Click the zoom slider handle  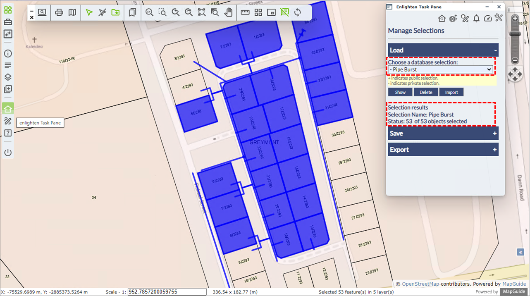click(x=515, y=34)
